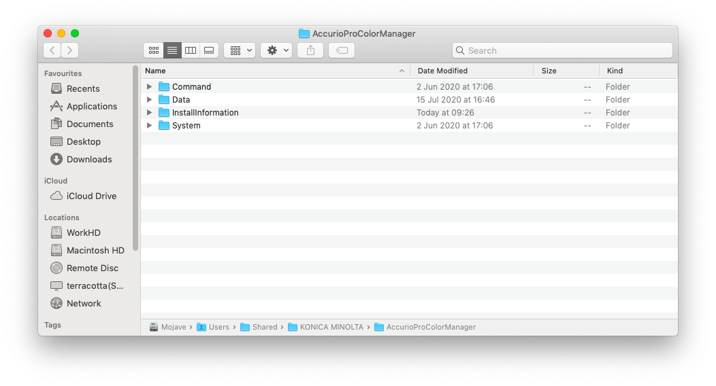
Task: Open Downloads in the sidebar
Action: point(88,159)
